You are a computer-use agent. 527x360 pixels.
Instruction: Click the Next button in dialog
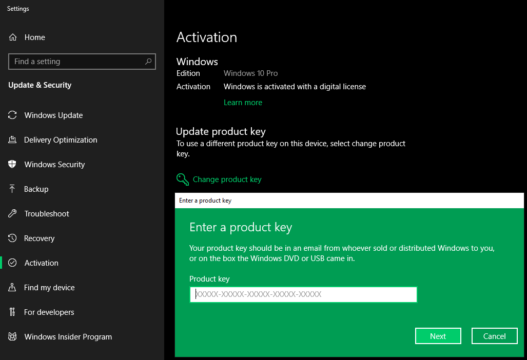(438, 336)
